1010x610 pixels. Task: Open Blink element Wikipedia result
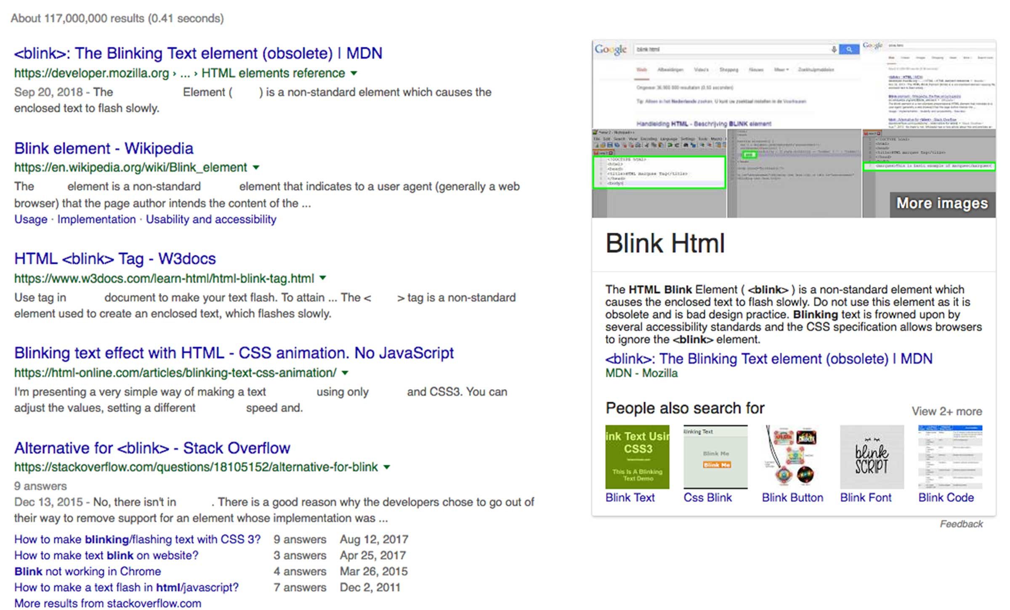pyautogui.click(x=104, y=149)
